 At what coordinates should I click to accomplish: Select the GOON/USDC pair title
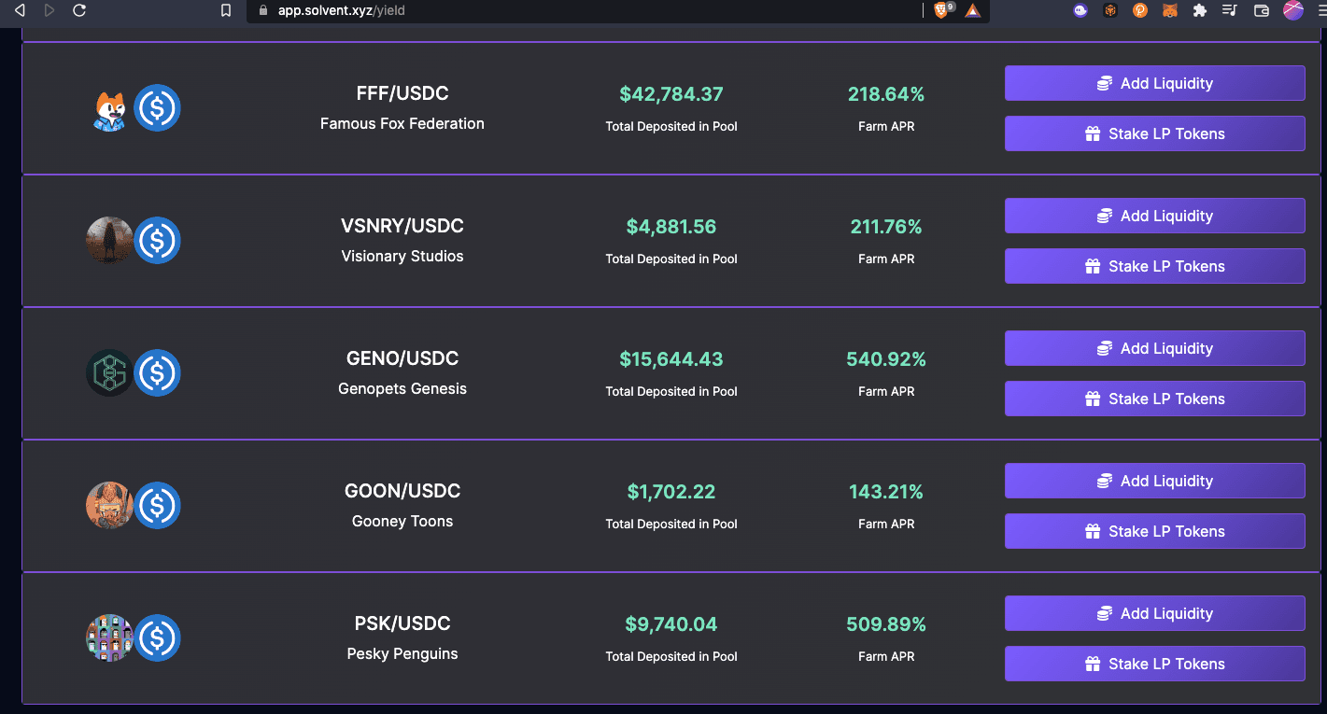(x=402, y=491)
